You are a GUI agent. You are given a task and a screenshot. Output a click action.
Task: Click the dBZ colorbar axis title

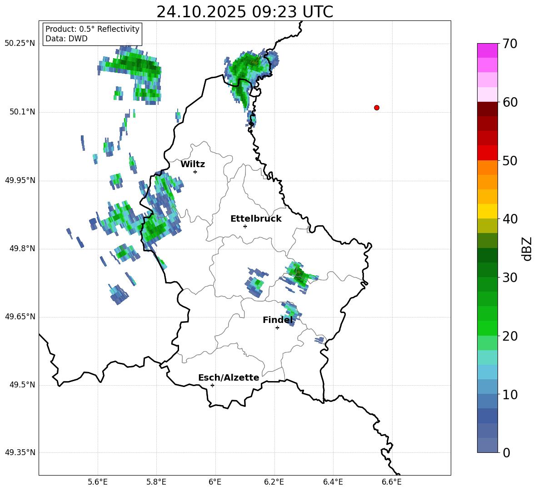[x=528, y=248]
